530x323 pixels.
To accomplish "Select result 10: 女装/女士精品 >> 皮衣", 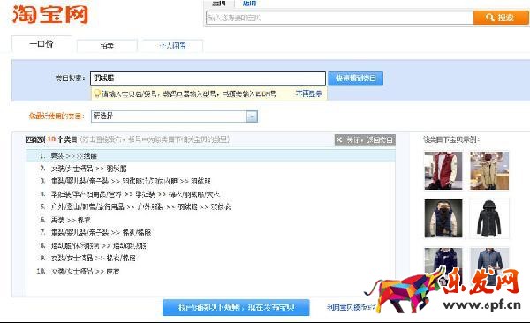I will click(x=210, y=271).
